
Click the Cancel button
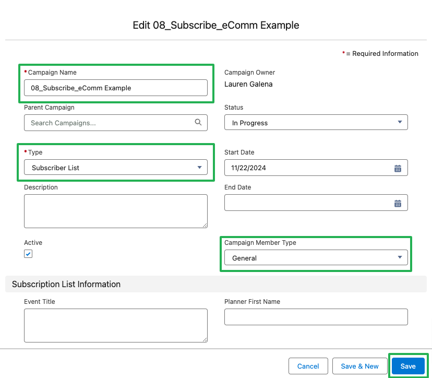(308, 366)
